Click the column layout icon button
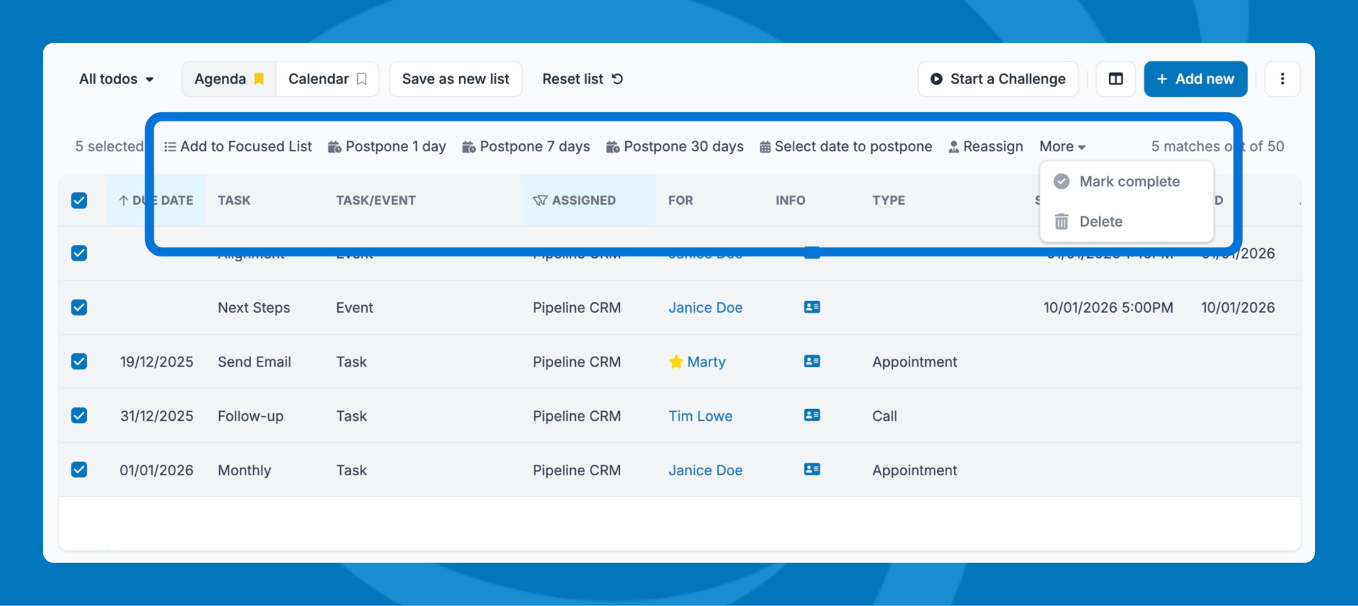 pyautogui.click(x=1115, y=79)
